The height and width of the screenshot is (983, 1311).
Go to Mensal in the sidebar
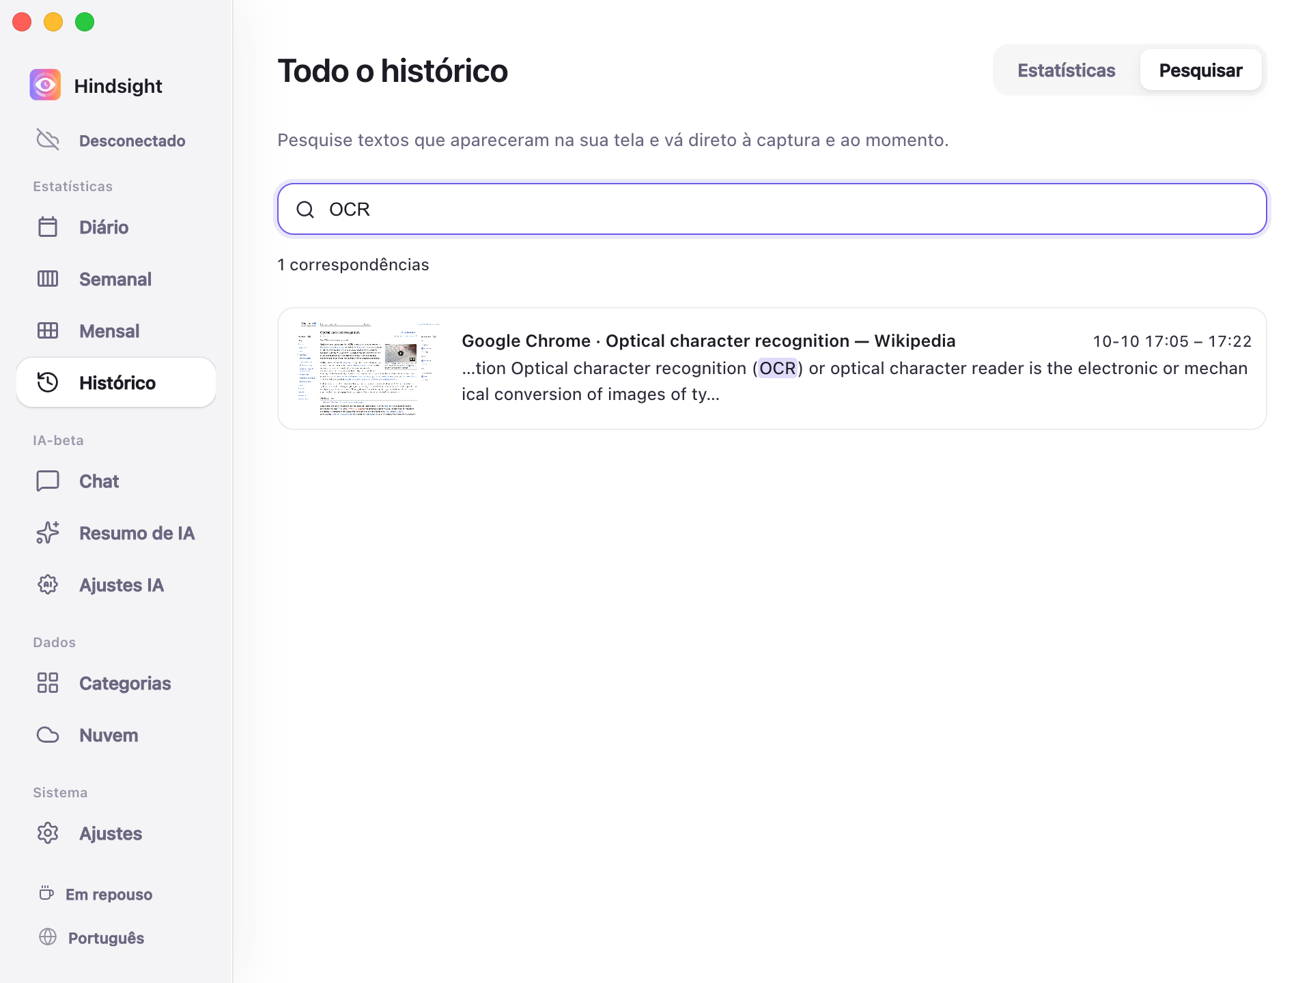pos(116,330)
